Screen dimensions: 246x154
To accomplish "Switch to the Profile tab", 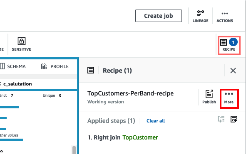I will click(x=55, y=66).
